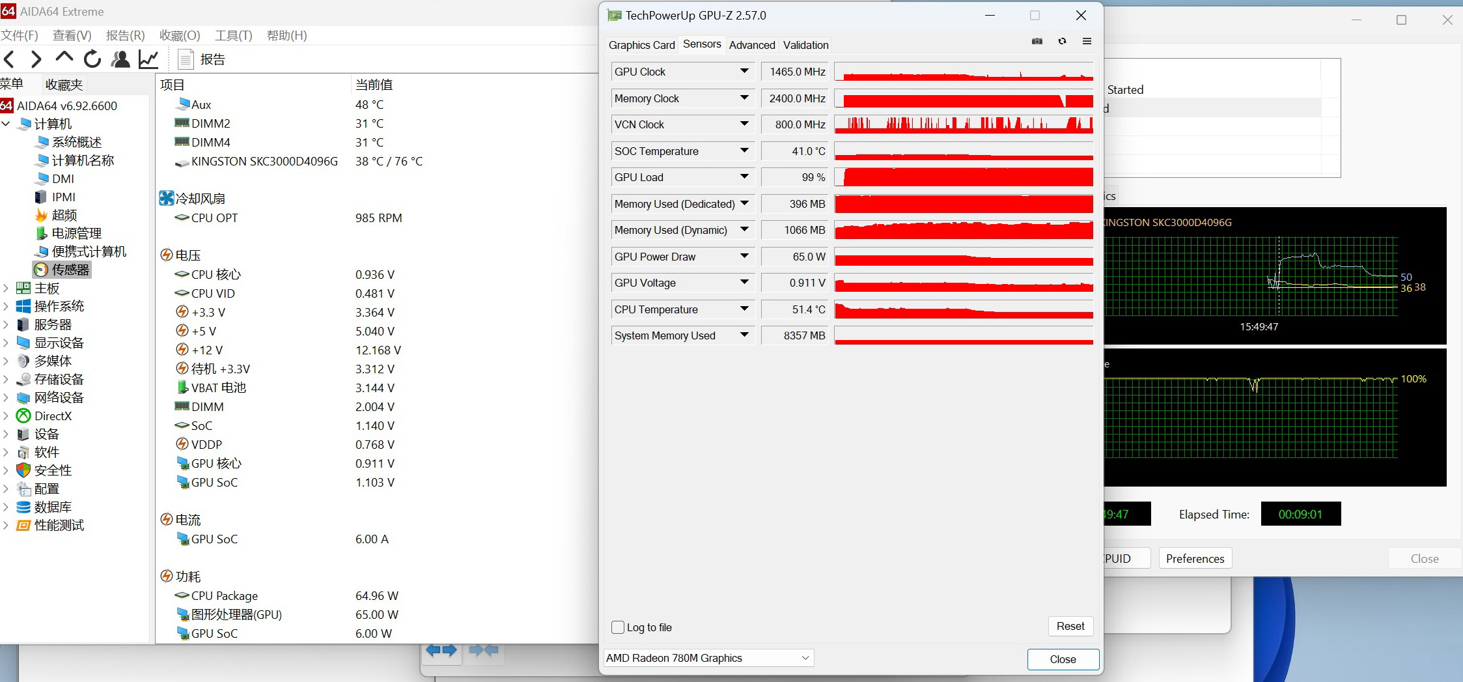Viewport: 1463px width, 682px height.
Task: Click Close button in background stability window
Action: tap(1424, 558)
